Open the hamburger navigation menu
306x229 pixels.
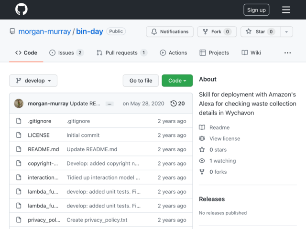tap(286, 10)
